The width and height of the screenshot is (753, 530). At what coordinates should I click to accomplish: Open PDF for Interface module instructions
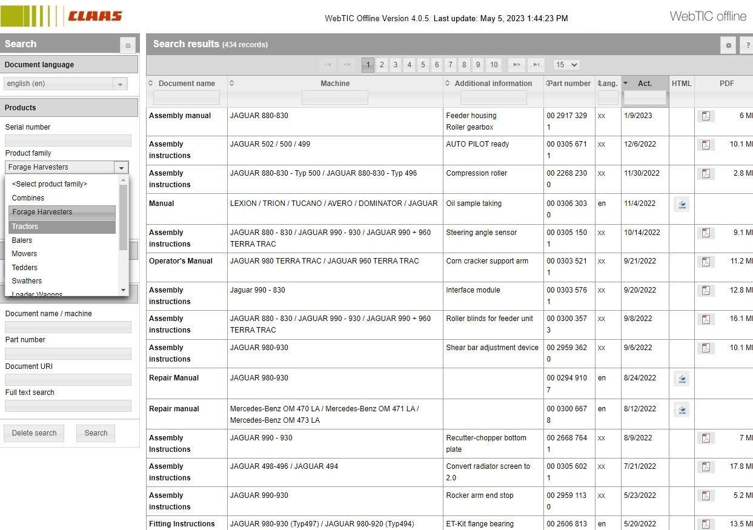point(706,290)
